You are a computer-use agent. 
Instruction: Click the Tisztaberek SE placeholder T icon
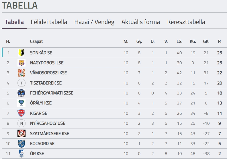click(x=21, y=83)
